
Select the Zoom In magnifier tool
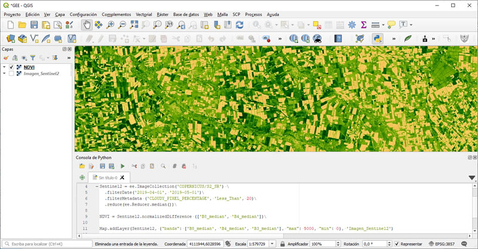click(x=111, y=25)
